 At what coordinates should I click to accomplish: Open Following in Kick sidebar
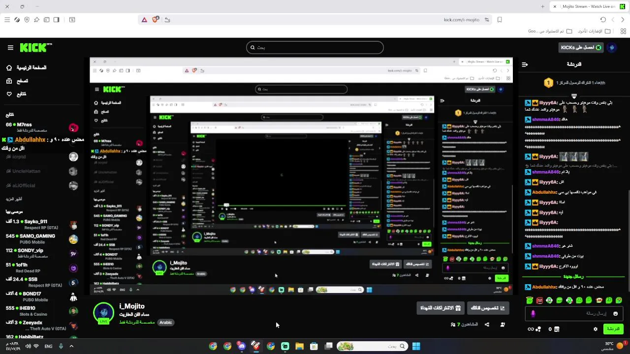[x=16, y=94]
